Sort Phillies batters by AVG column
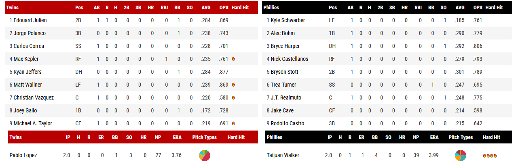 (x=460, y=7)
